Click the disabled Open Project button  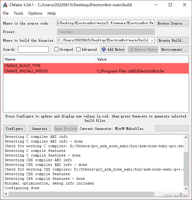[x=66, y=129]
